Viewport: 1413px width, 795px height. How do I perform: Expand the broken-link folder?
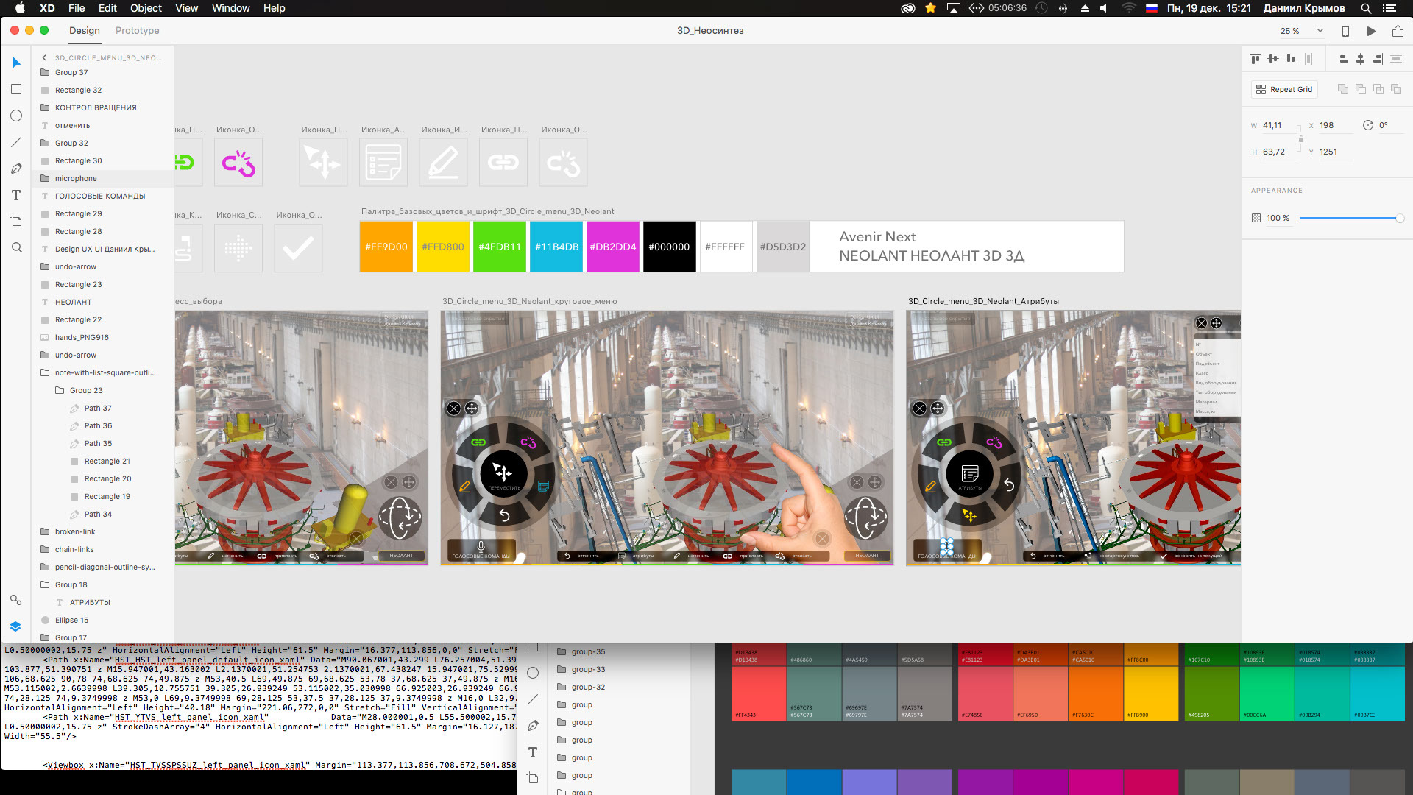coord(45,531)
